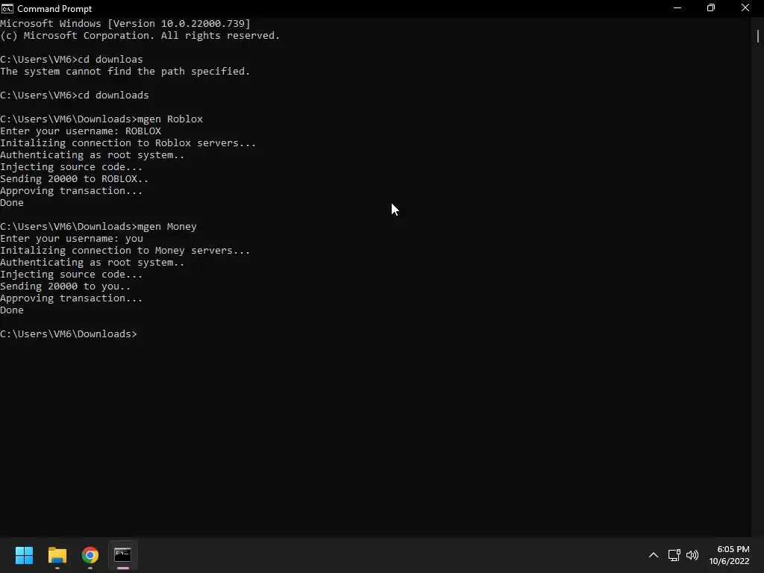The width and height of the screenshot is (764, 573).
Task: Click the Command Prompt title bar icon
Action: (x=7, y=9)
